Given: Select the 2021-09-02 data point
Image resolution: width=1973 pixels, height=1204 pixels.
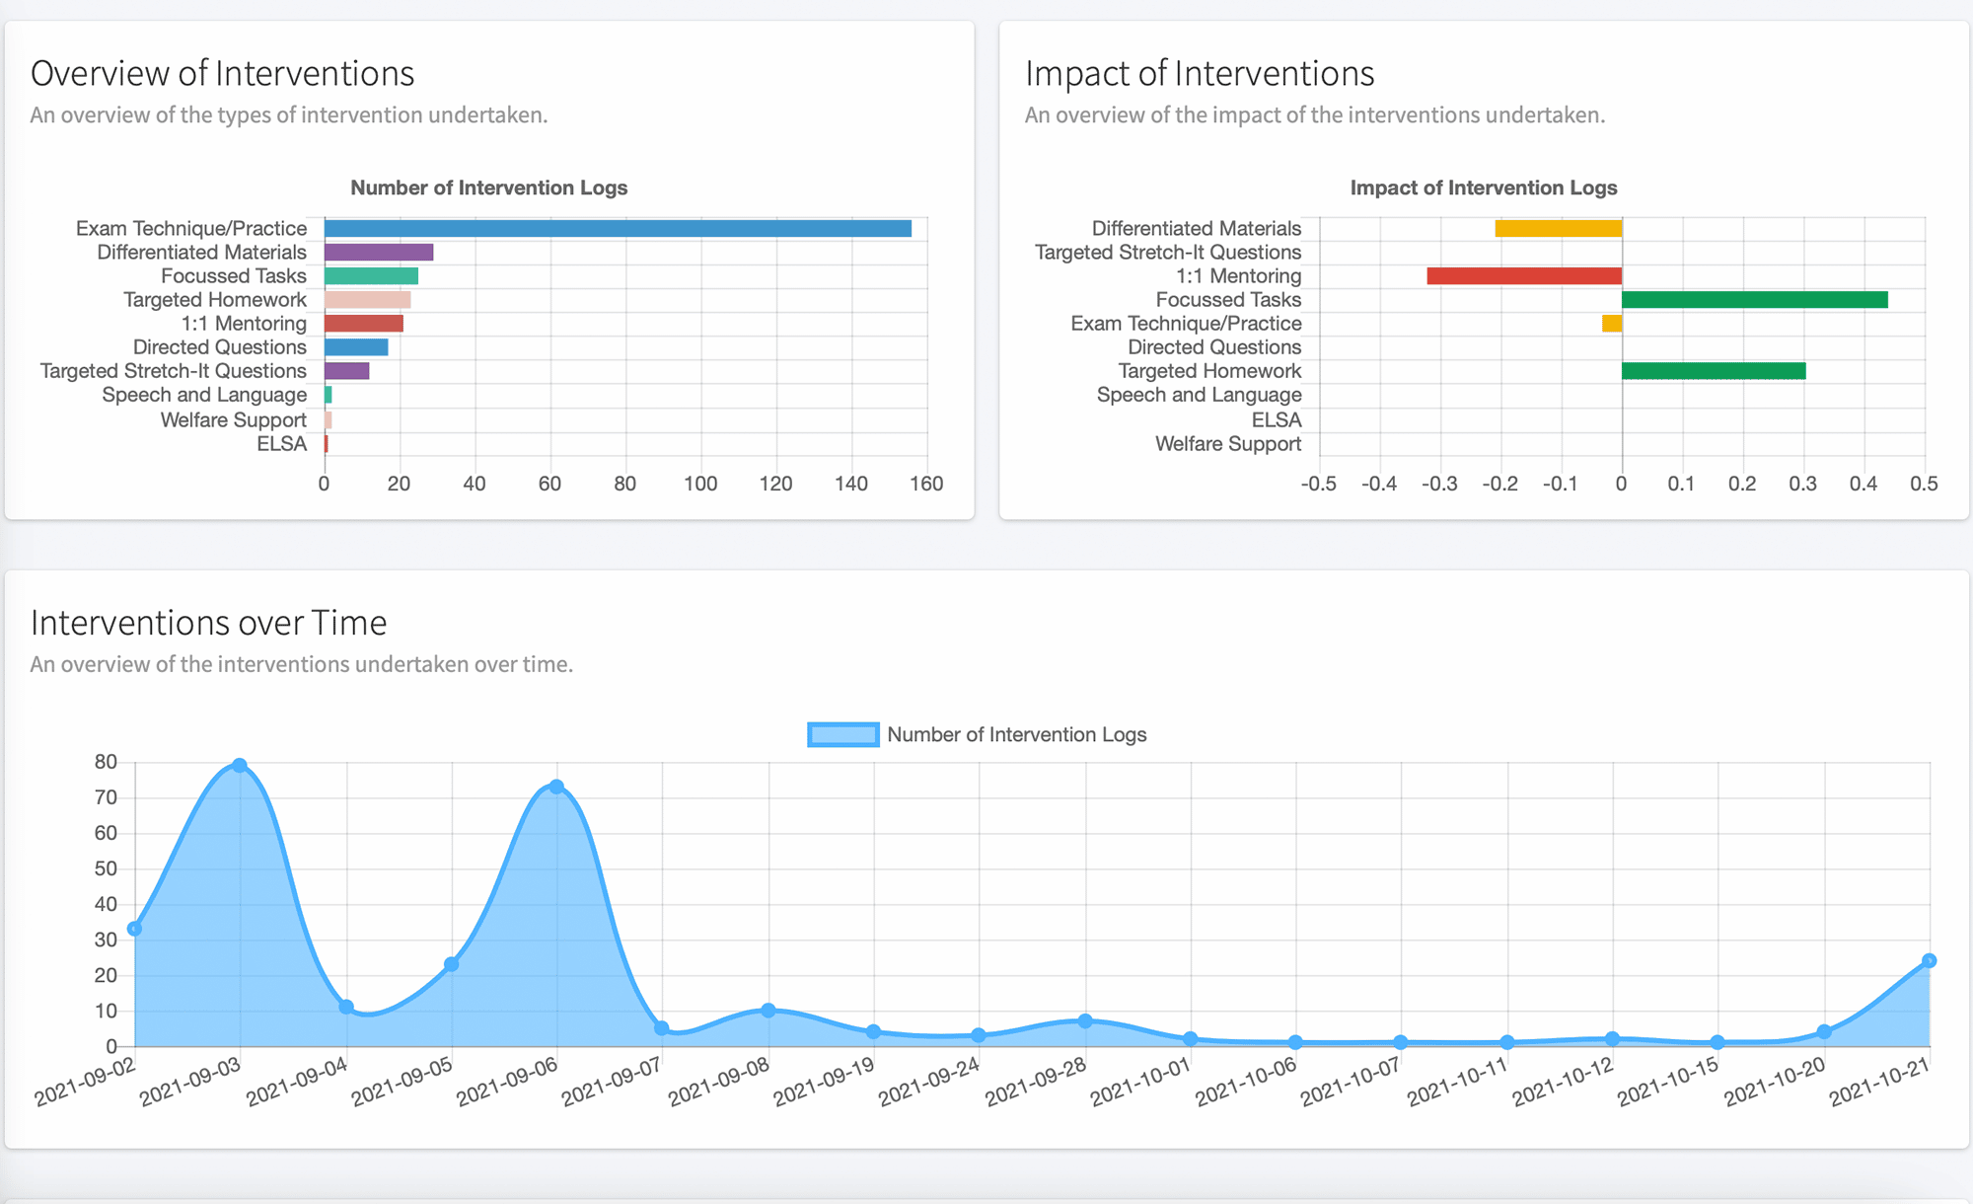Looking at the screenshot, I should tap(135, 929).
